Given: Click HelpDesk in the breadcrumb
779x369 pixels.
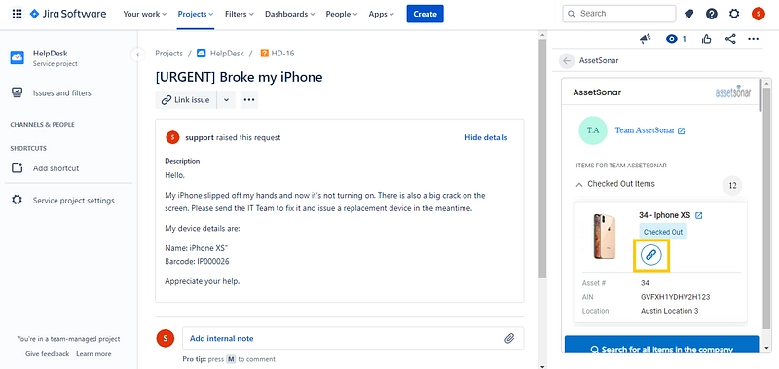Looking at the screenshot, I should click(x=227, y=54).
